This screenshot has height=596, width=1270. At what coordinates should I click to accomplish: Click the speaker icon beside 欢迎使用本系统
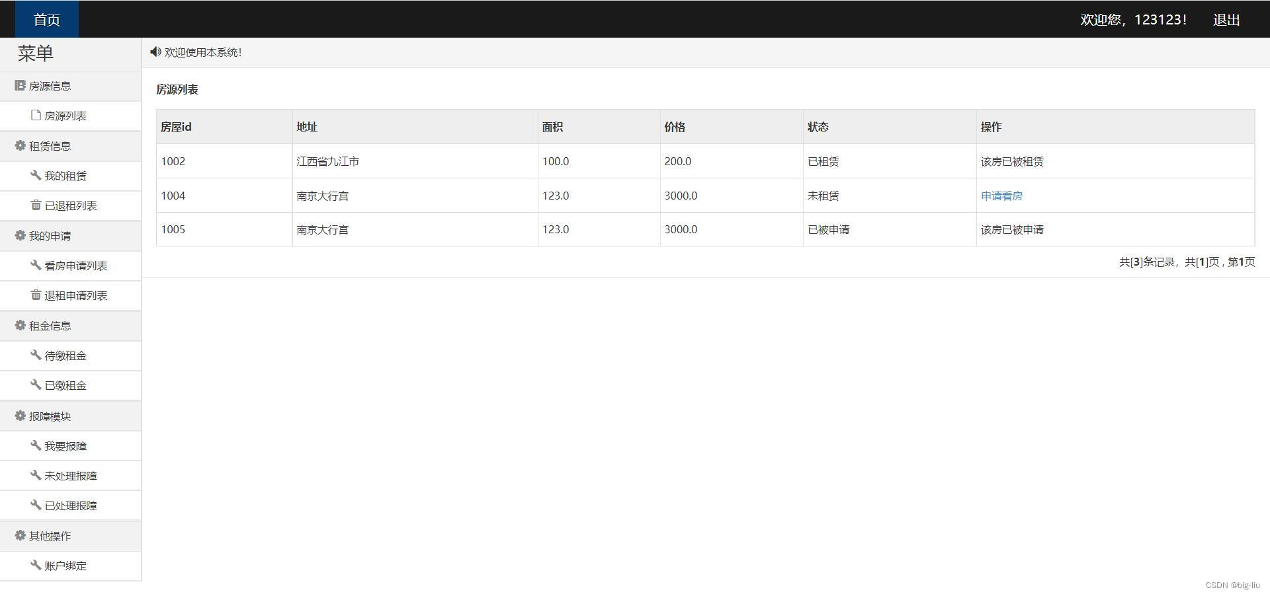coord(155,52)
